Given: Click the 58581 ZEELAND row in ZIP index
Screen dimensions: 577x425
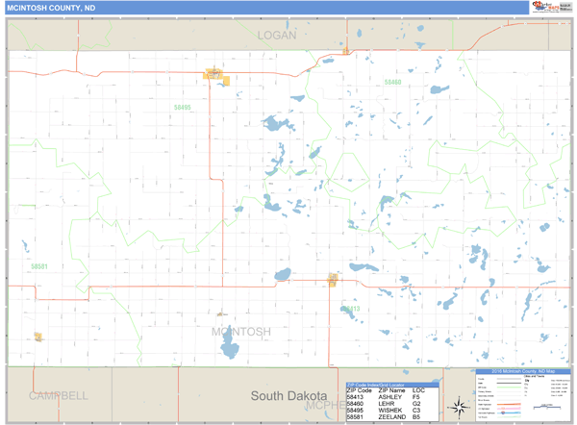Looking at the screenshot, I should click(385, 417).
